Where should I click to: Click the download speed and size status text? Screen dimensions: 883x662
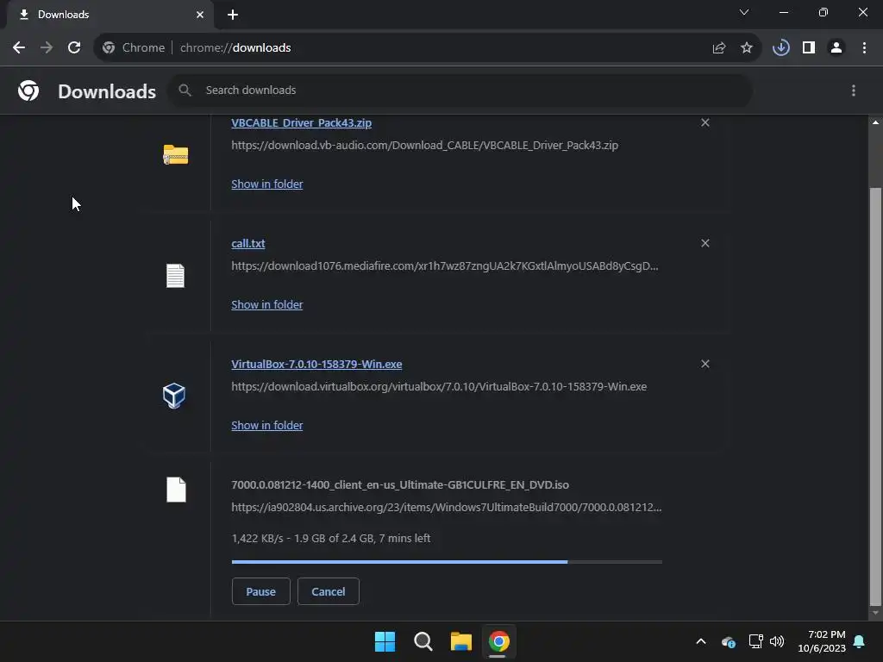[330, 538]
